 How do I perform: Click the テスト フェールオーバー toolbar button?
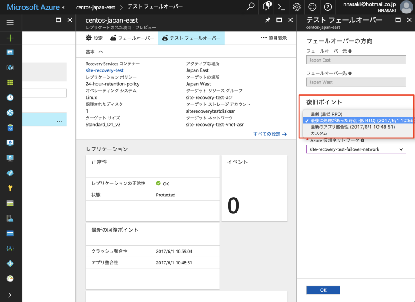tap(191, 38)
